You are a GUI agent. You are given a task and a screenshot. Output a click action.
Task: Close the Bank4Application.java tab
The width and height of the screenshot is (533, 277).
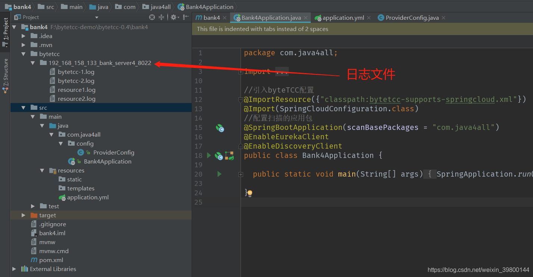[x=306, y=18]
